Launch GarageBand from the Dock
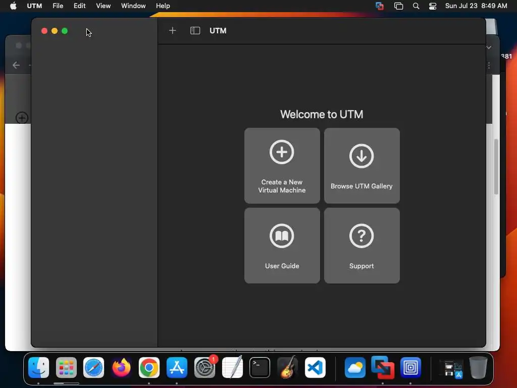 pyautogui.click(x=287, y=367)
